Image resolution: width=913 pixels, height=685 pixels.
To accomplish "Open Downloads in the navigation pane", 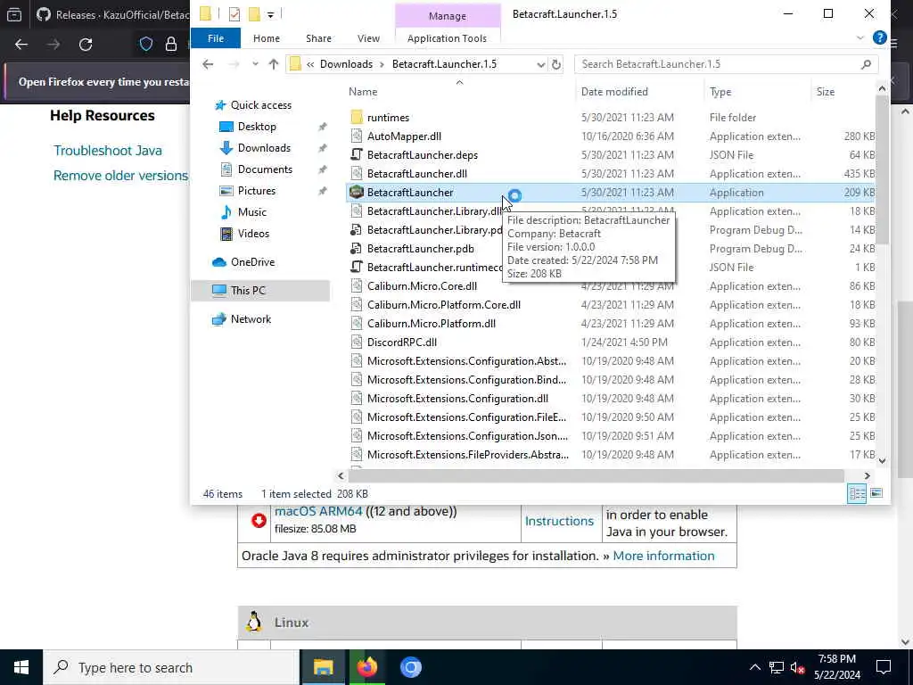I will 264,148.
